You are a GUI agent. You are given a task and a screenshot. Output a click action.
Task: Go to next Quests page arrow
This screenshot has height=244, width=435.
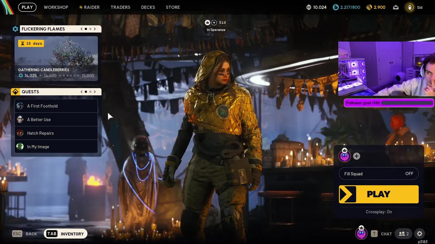95,91
